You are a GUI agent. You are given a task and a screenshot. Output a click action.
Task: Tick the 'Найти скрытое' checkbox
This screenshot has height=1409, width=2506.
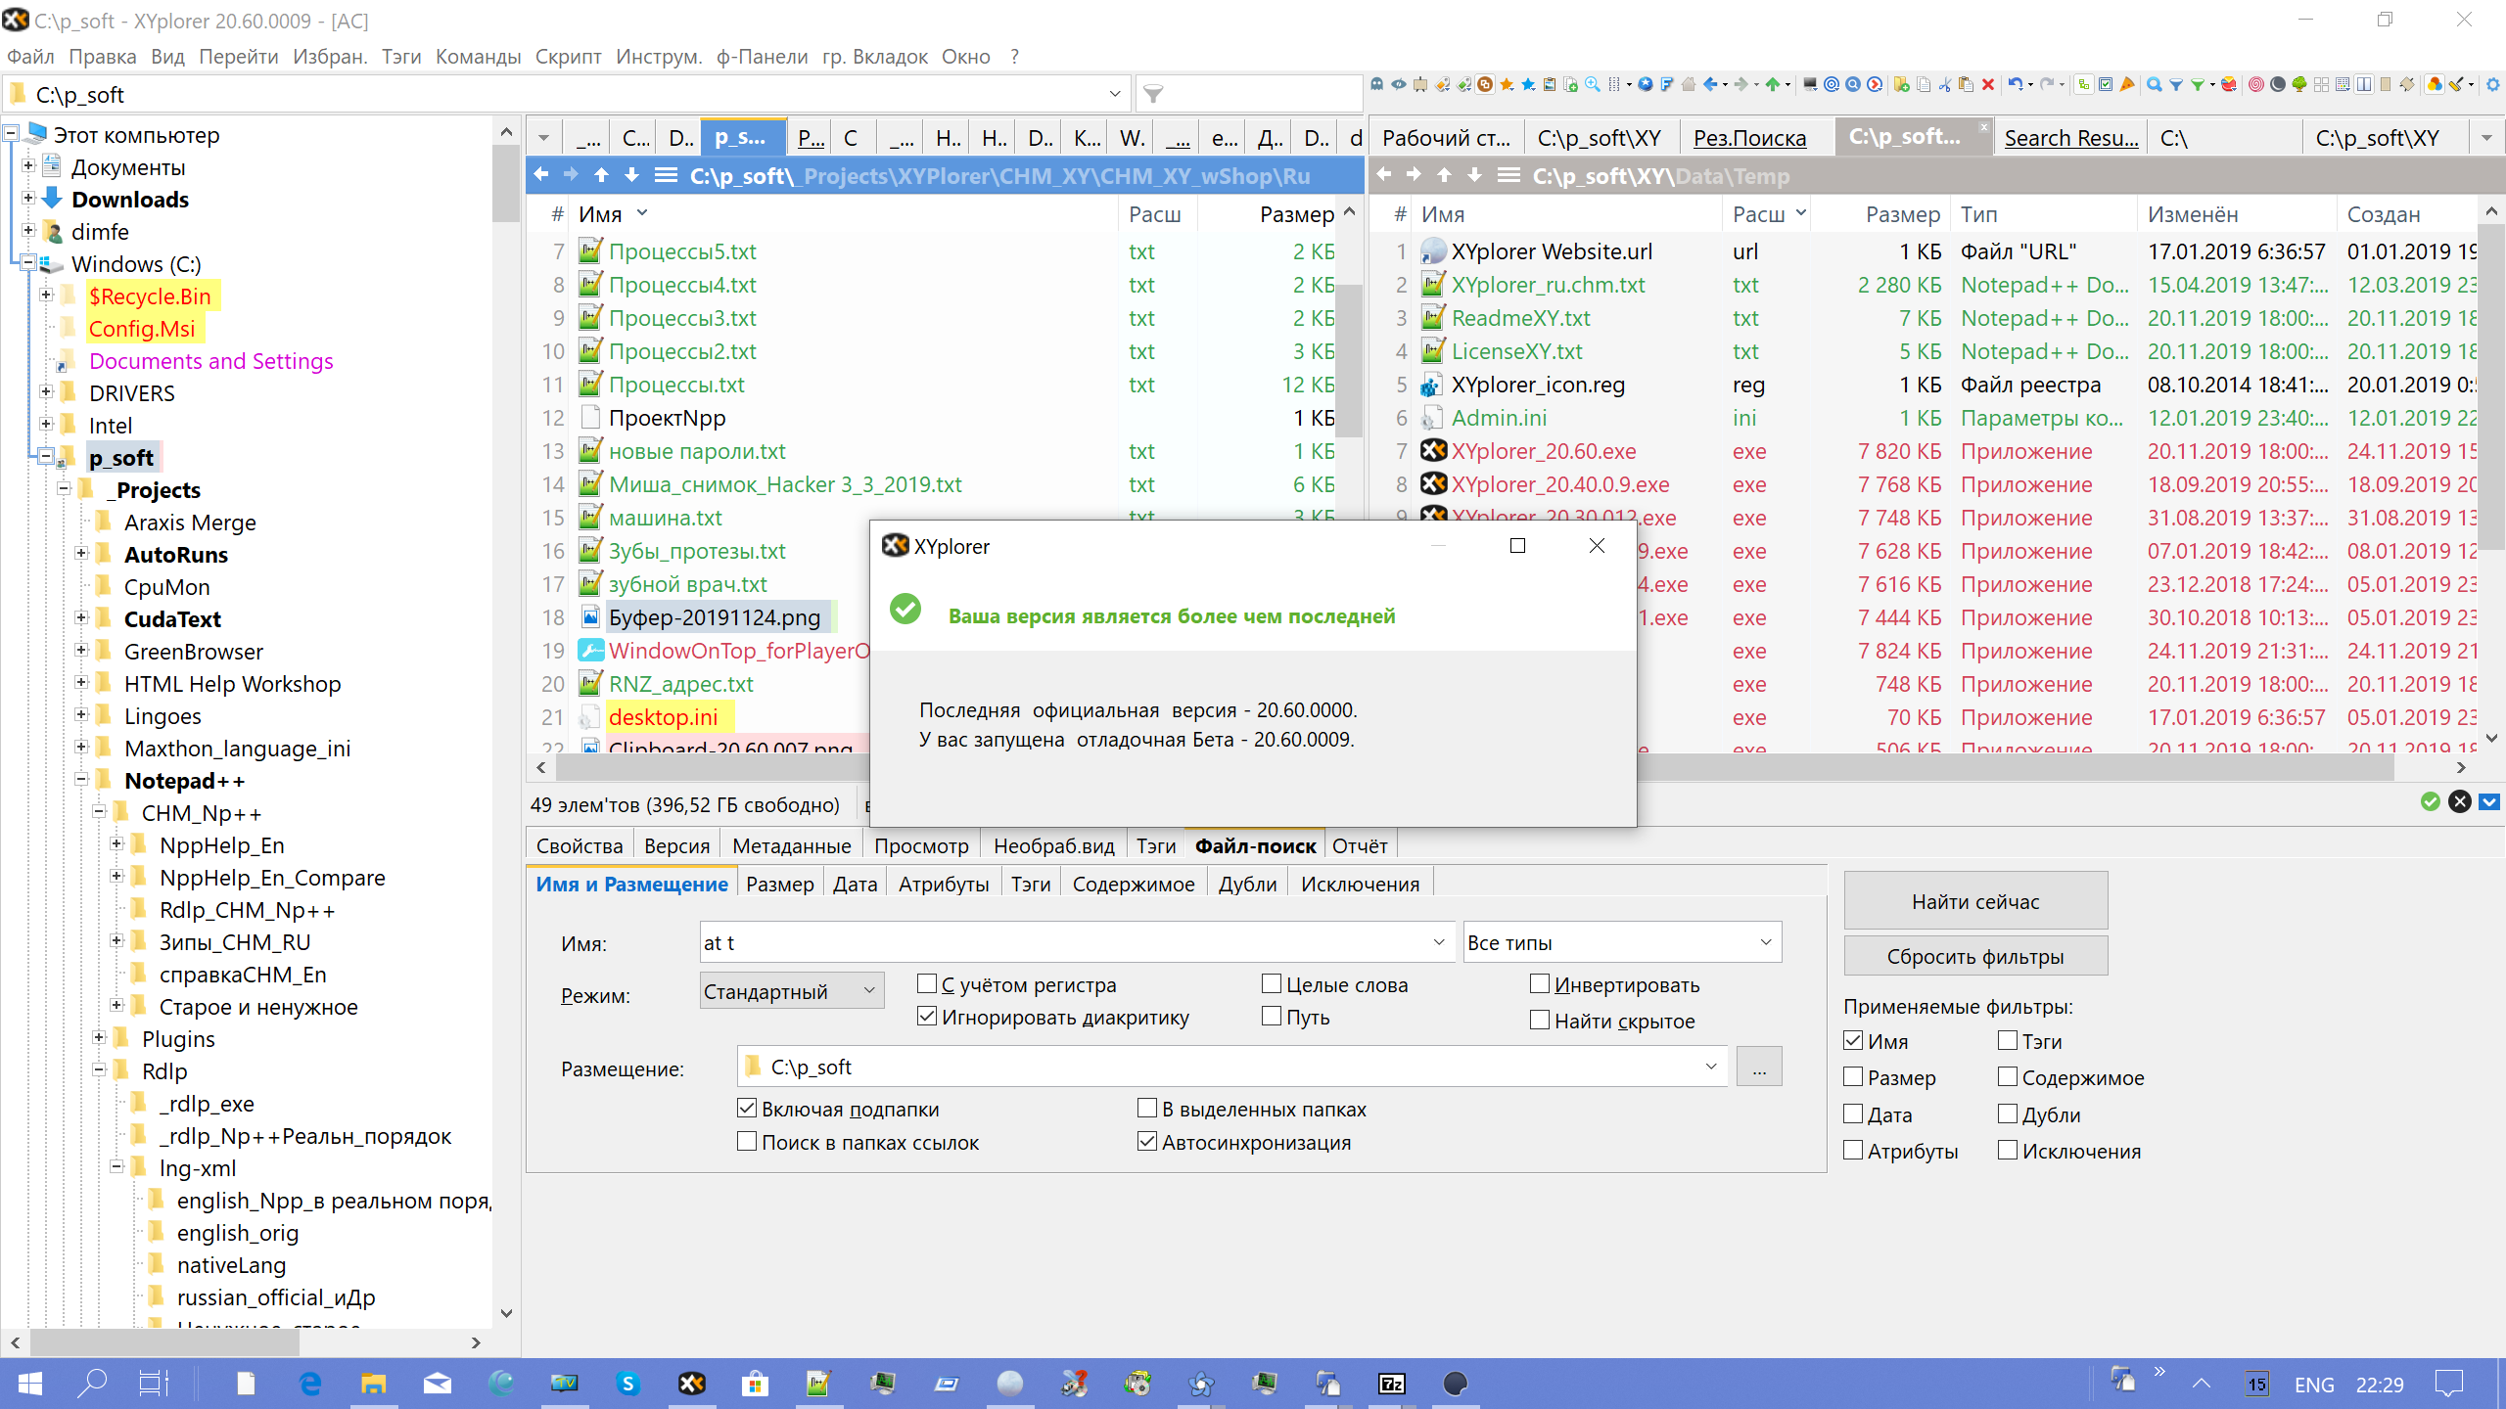[1540, 1021]
